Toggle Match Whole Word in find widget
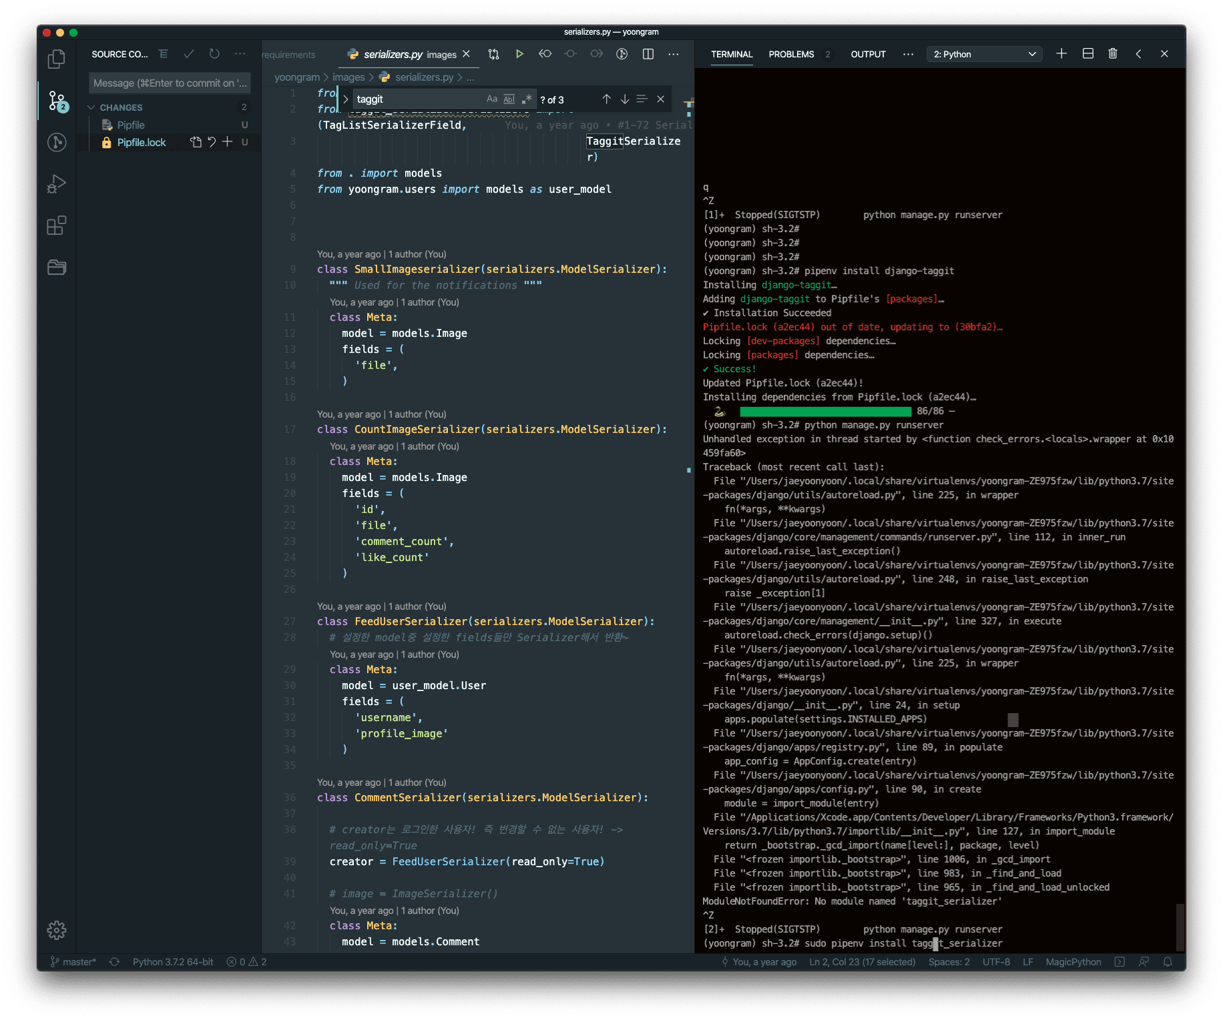This screenshot has width=1223, height=1020. click(509, 99)
